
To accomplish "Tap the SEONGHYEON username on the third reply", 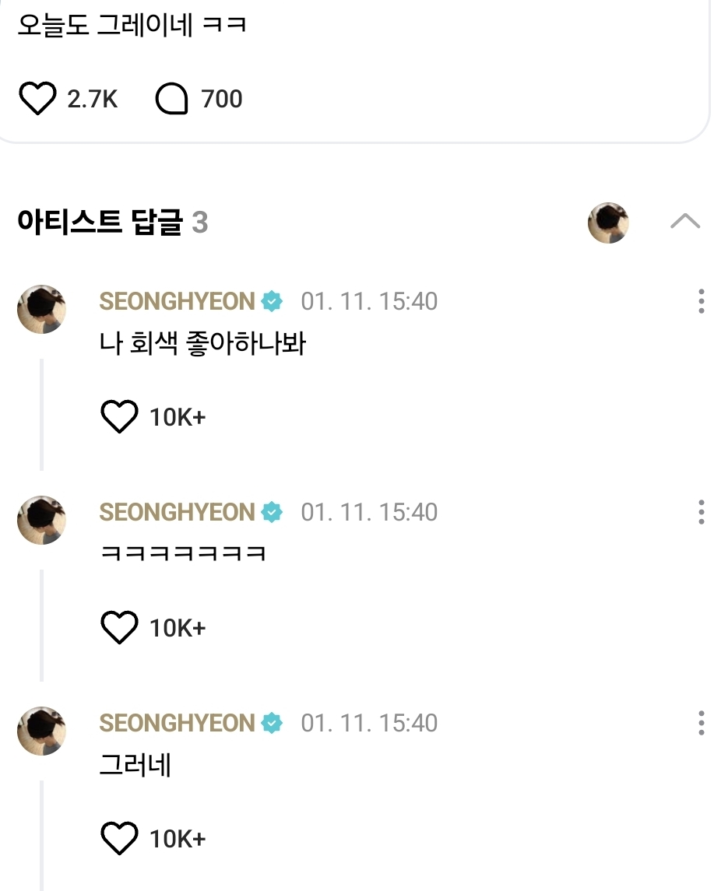I will click(178, 723).
